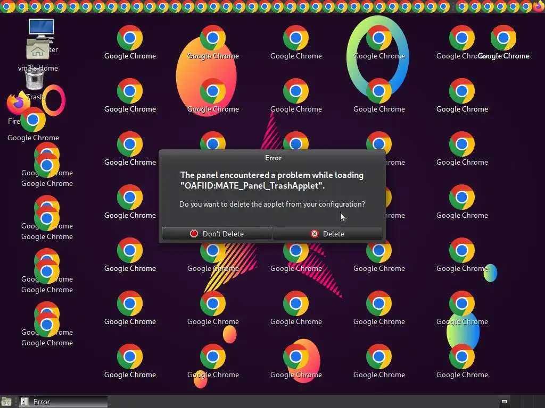Select the Computer monitor desktop icon

(x=42, y=29)
